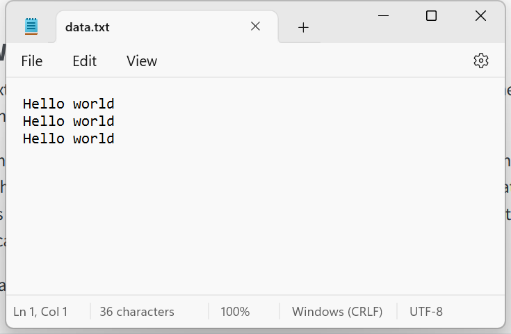511x334 pixels.
Task: Open the View menu
Action: (142, 61)
